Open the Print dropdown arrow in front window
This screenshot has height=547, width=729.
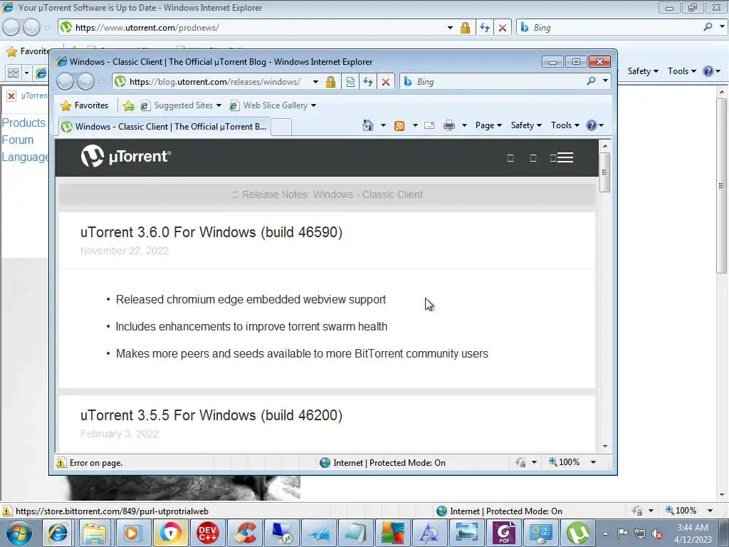pos(464,125)
